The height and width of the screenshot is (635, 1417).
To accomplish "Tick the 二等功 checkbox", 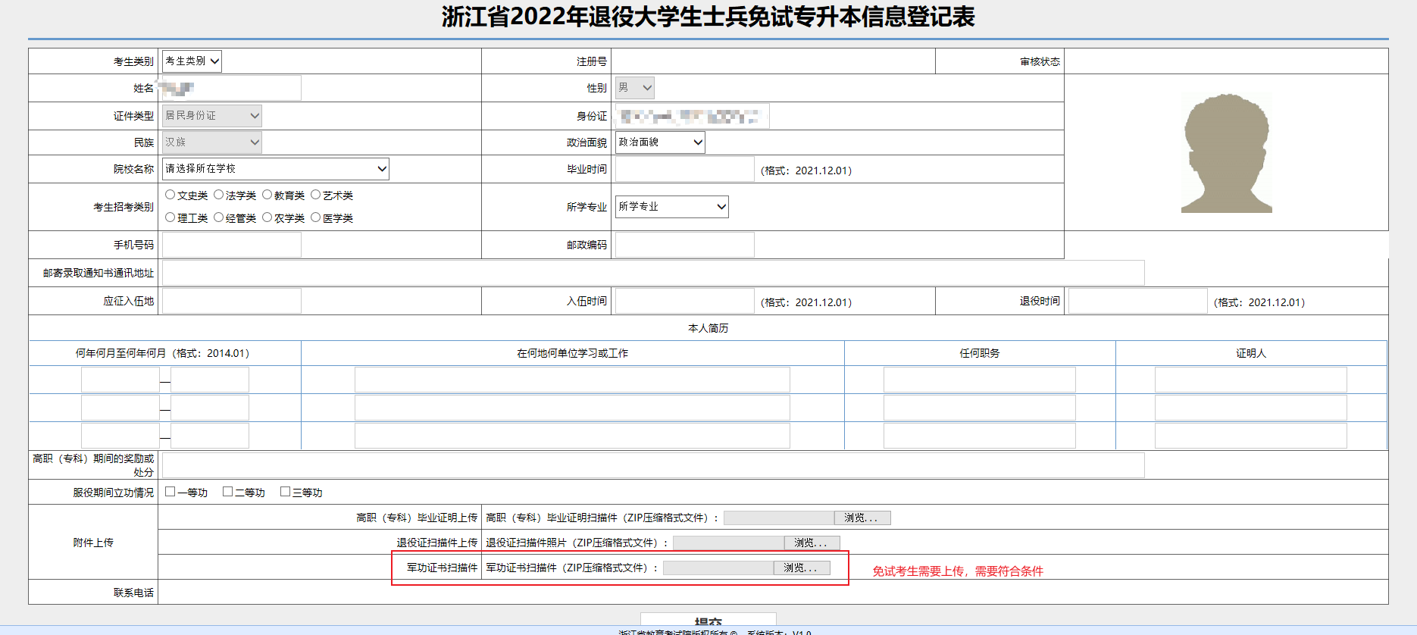I will click(x=228, y=492).
